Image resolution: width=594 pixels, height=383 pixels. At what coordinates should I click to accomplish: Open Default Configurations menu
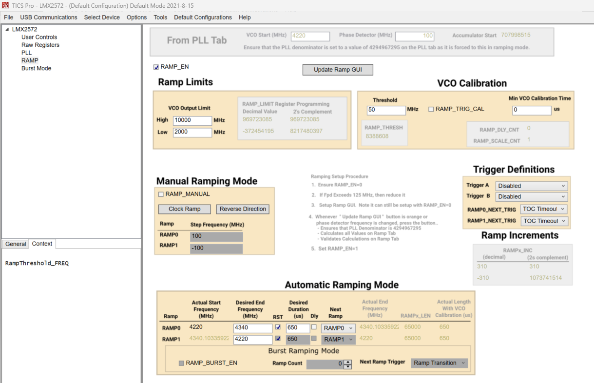pyautogui.click(x=203, y=17)
